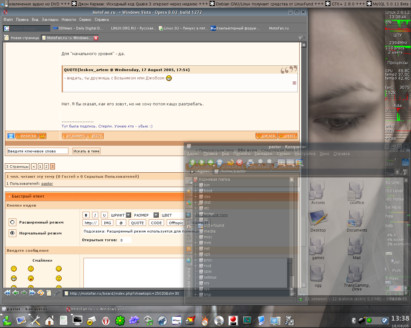
Task: Click the ВИЗИТКА profile button
Action: (x=26, y=136)
